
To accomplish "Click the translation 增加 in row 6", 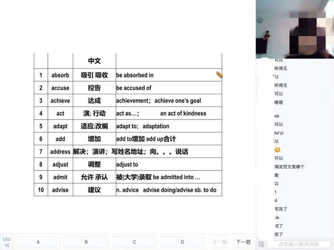I will pos(94,139).
